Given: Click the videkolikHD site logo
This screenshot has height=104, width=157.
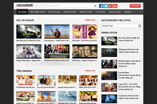Looking at the screenshot, I should point(25,5).
